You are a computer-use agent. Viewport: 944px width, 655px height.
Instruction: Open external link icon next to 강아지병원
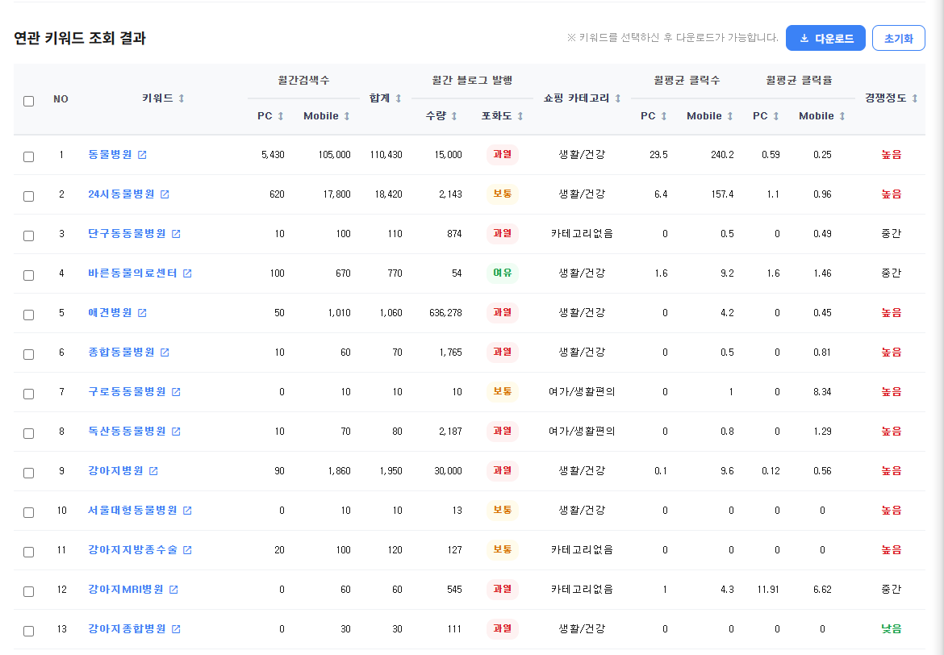point(153,471)
